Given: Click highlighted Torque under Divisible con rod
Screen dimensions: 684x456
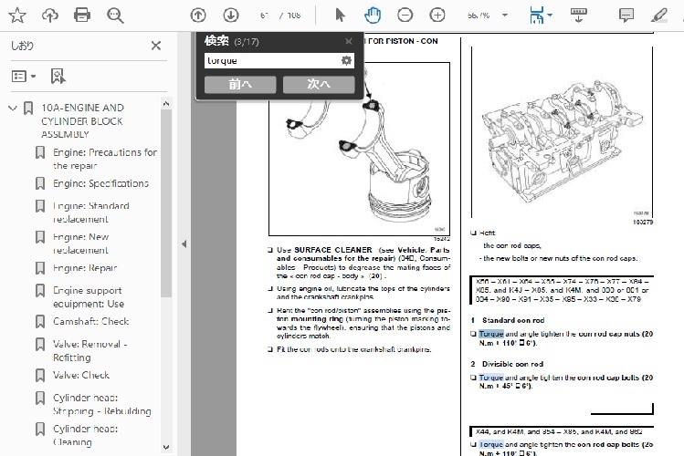Looking at the screenshot, I should coord(490,378).
